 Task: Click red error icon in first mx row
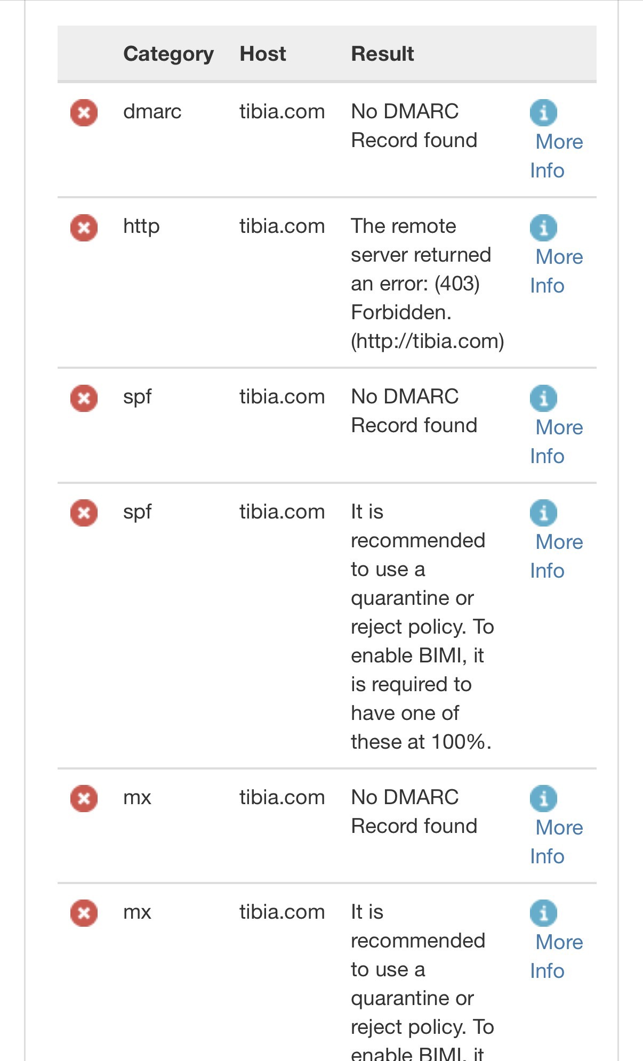pos(84,798)
